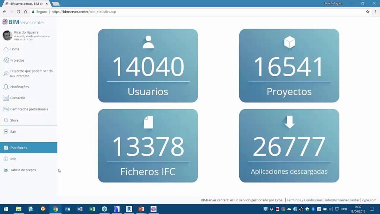The height and width of the screenshot is (214, 380).
Task: Click the Usuarios statistics card
Action: point(148,66)
